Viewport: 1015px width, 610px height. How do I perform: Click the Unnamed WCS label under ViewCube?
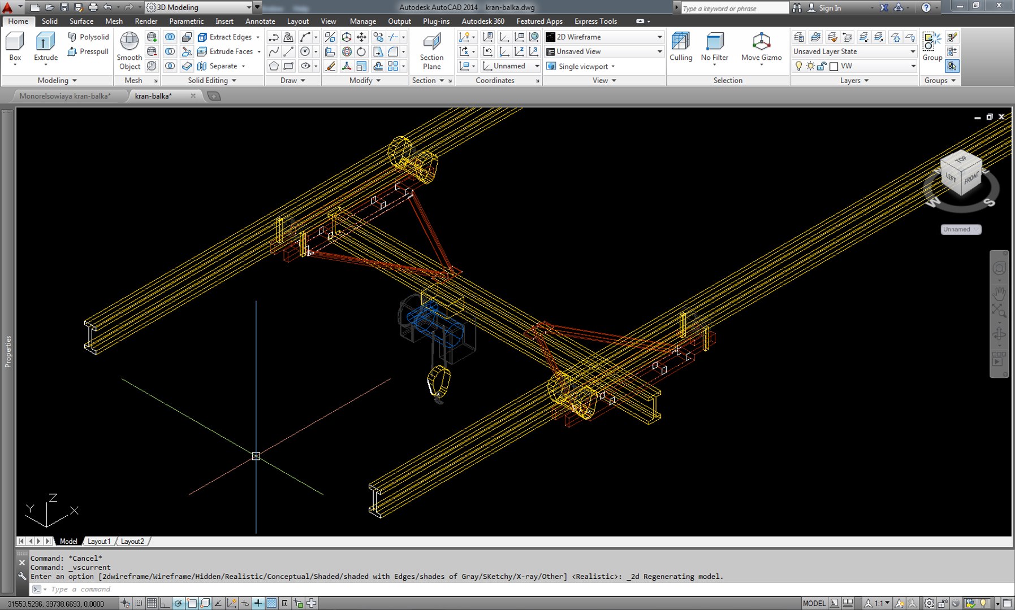(x=961, y=229)
